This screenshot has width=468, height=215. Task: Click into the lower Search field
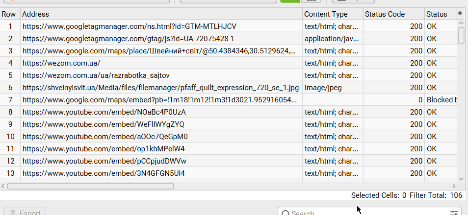coord(369,213)
